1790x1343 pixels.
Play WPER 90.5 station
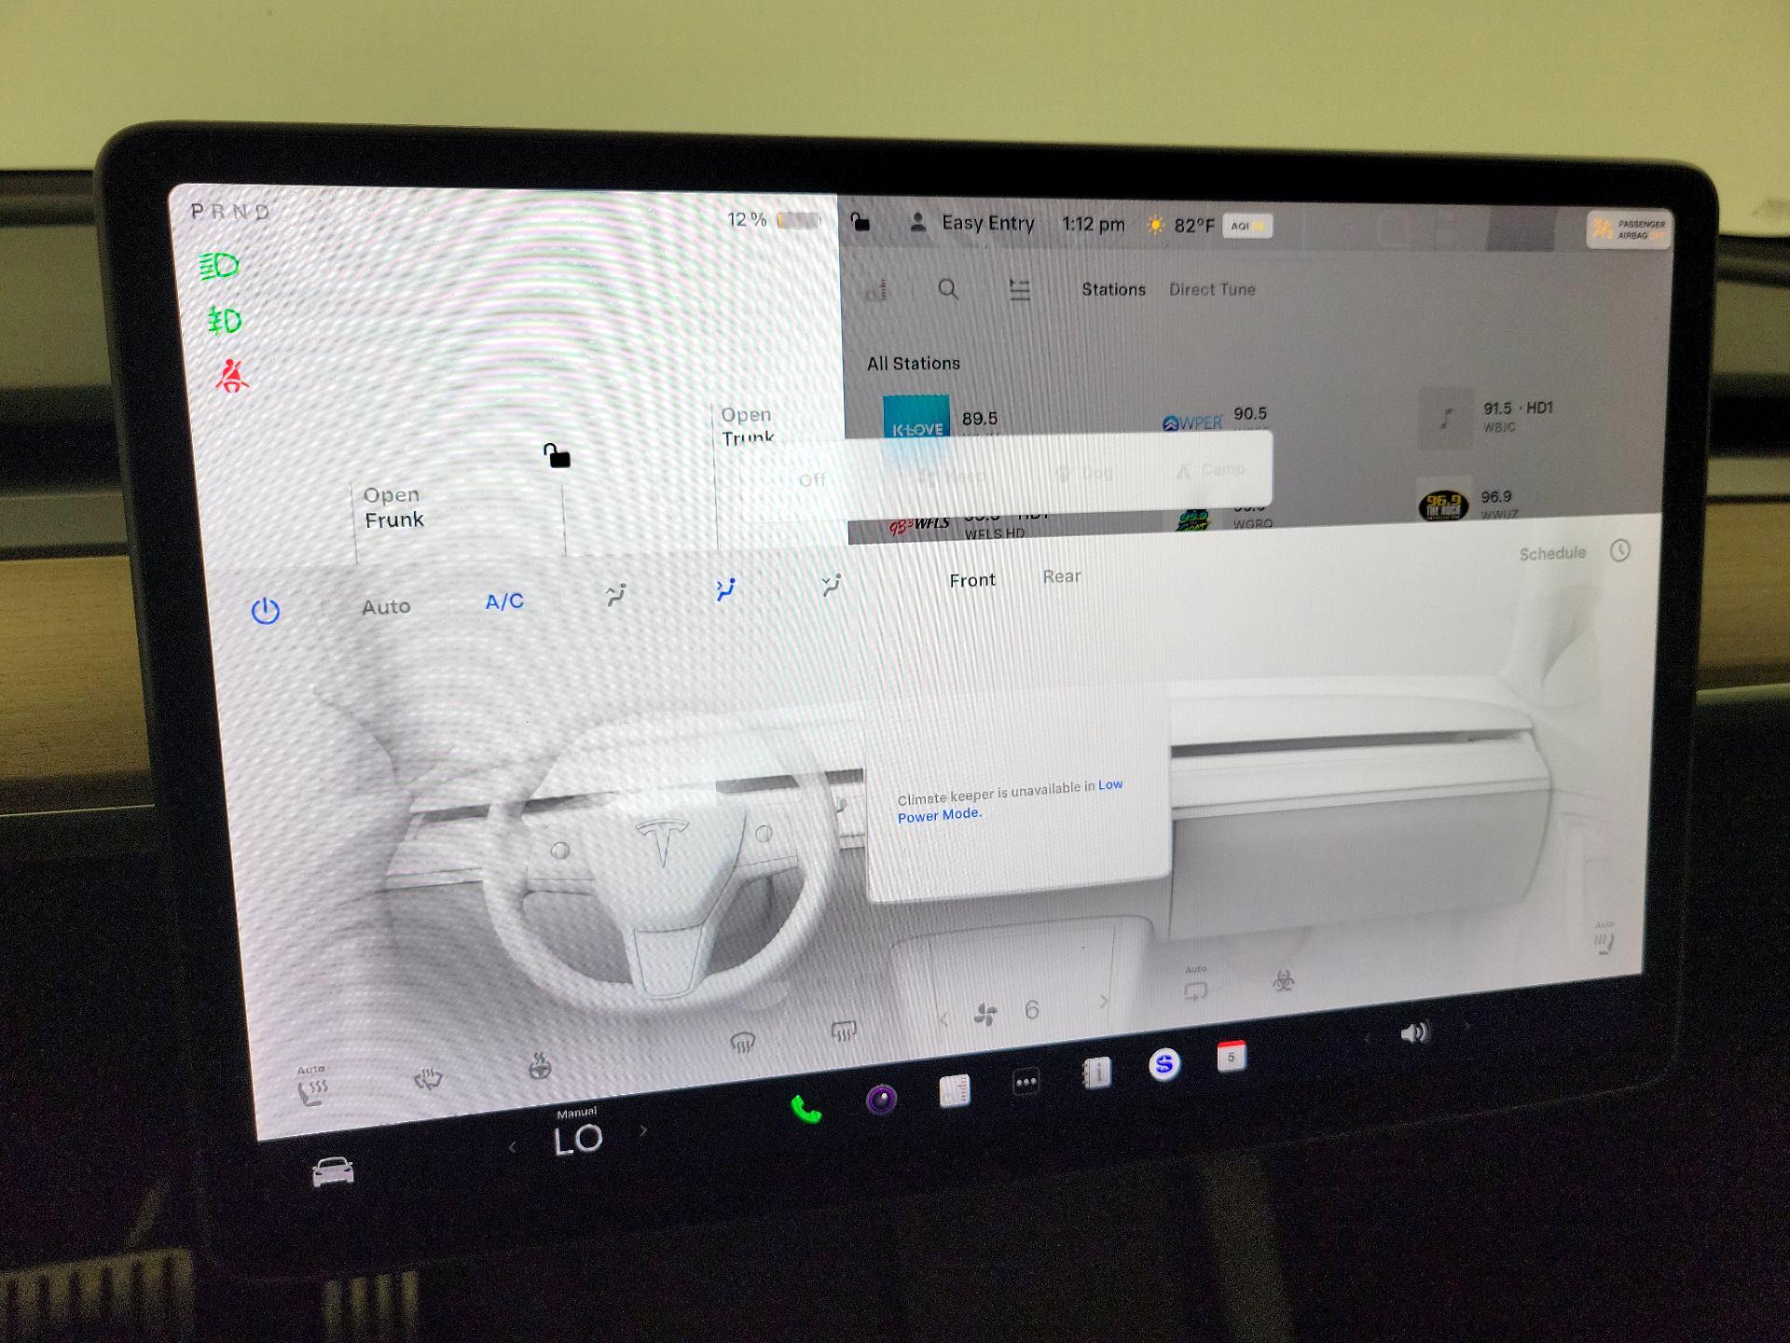pos(1215,419)
